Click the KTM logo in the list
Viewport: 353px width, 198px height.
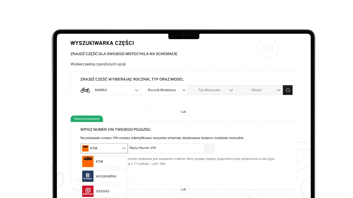(x=88, y=161)
